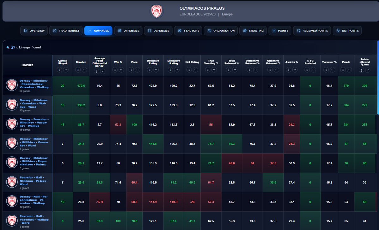Click team logo of Fournier-Hall-Vezenkov-Walkup-Ward lineup
The width and height of the screenshot is (379, 230).
(x=12, y=221)
